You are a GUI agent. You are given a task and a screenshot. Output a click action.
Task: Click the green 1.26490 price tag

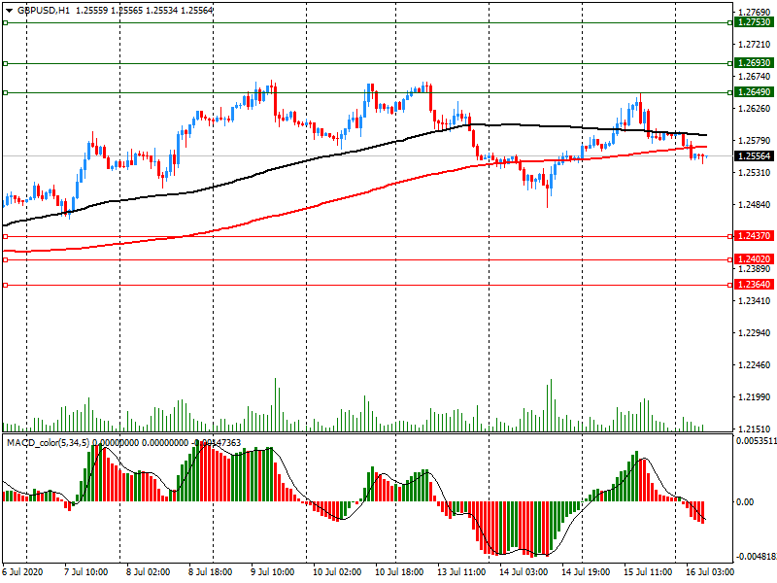click(754, 92)
